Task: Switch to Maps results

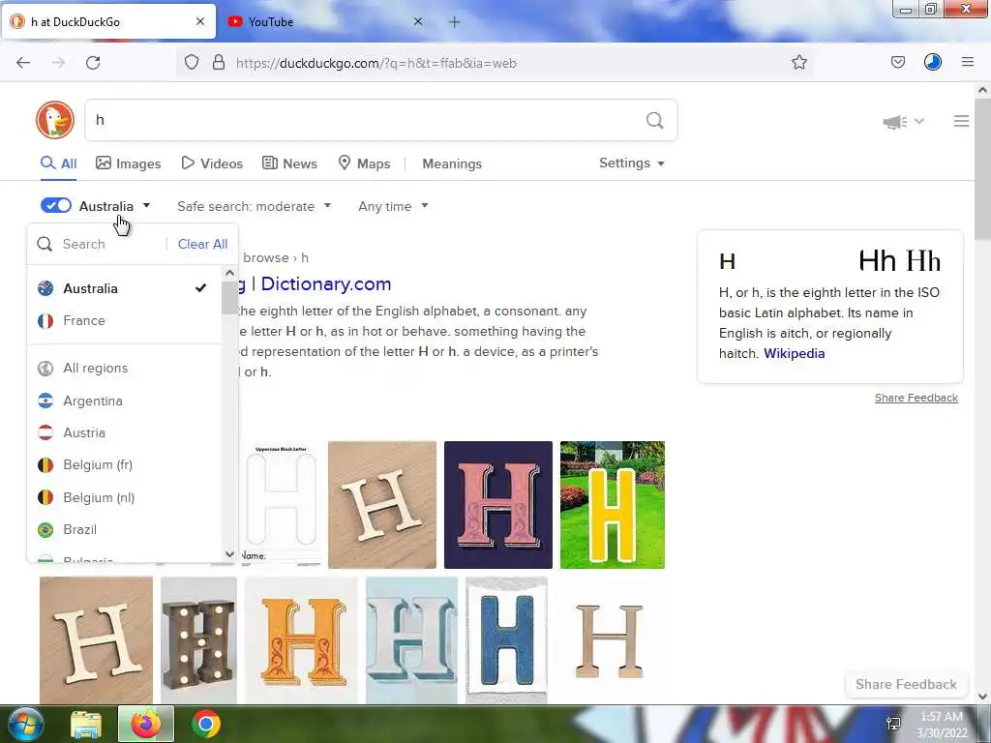Action: pos(364,163)
